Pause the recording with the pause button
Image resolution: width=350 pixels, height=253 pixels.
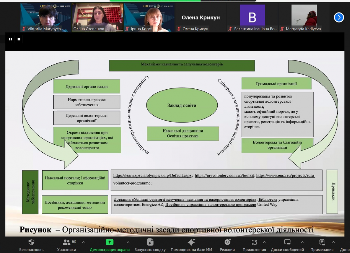click(10, 39)
